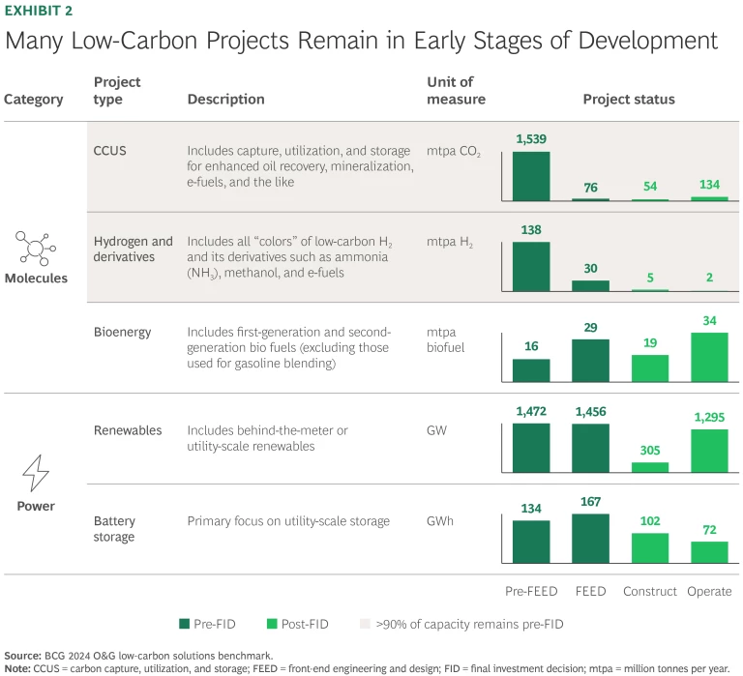Select the Operate axis label
The width and height of the screenshot is (743, 676).
click(x=709, y=591)
